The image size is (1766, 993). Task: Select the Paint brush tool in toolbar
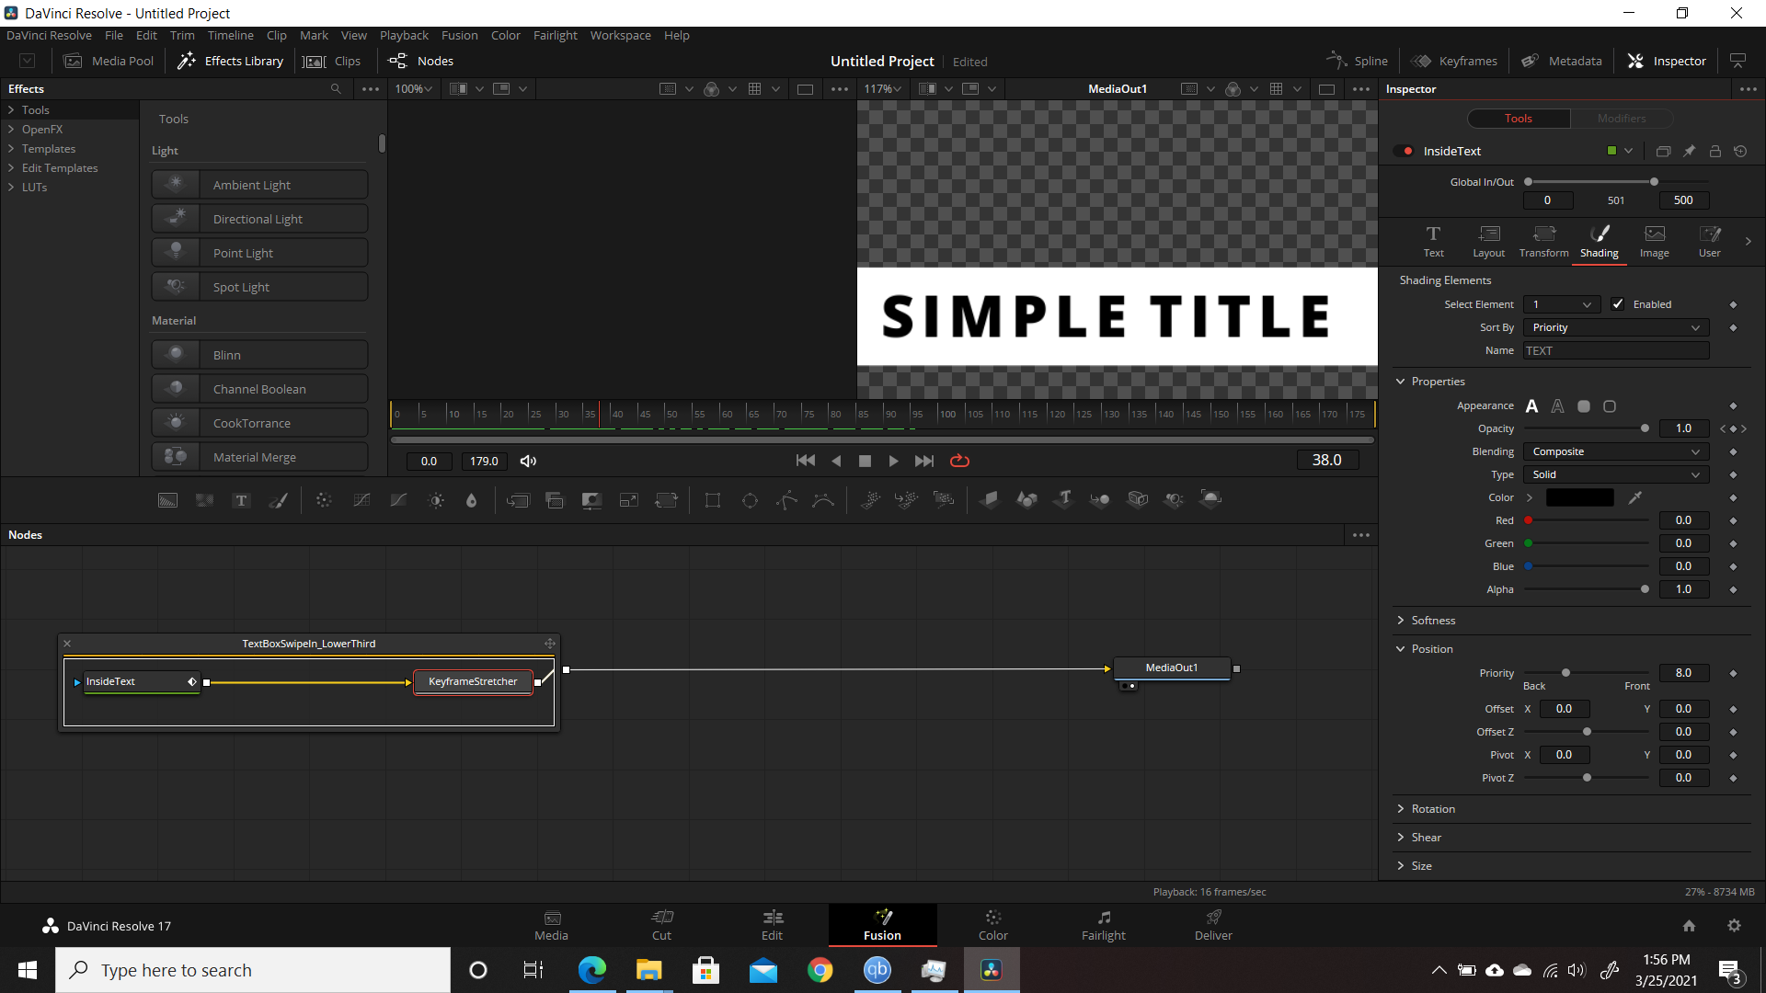click(278, 500)
